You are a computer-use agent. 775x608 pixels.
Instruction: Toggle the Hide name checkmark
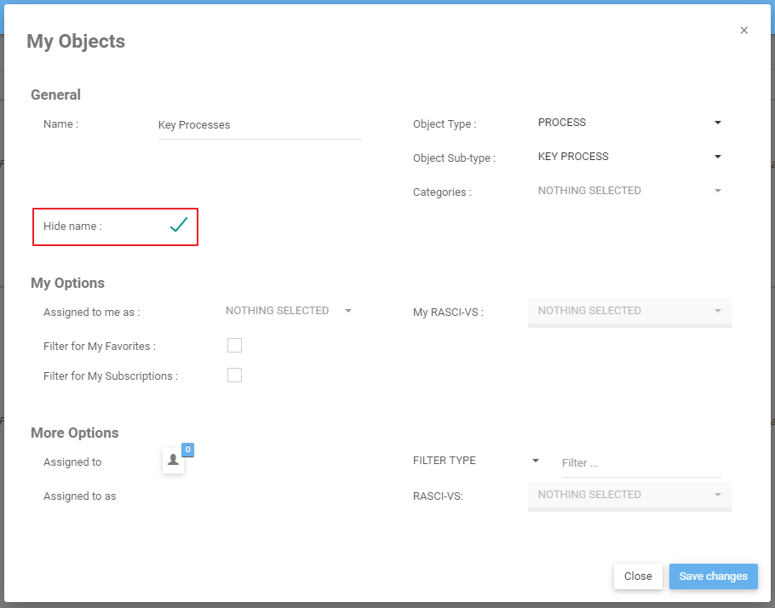pos(178,226)
